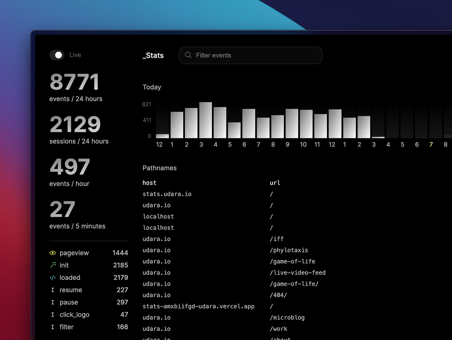Click the pageview eye icon
Viewport: 452px width, 340px height.
(x=53, y=253)
